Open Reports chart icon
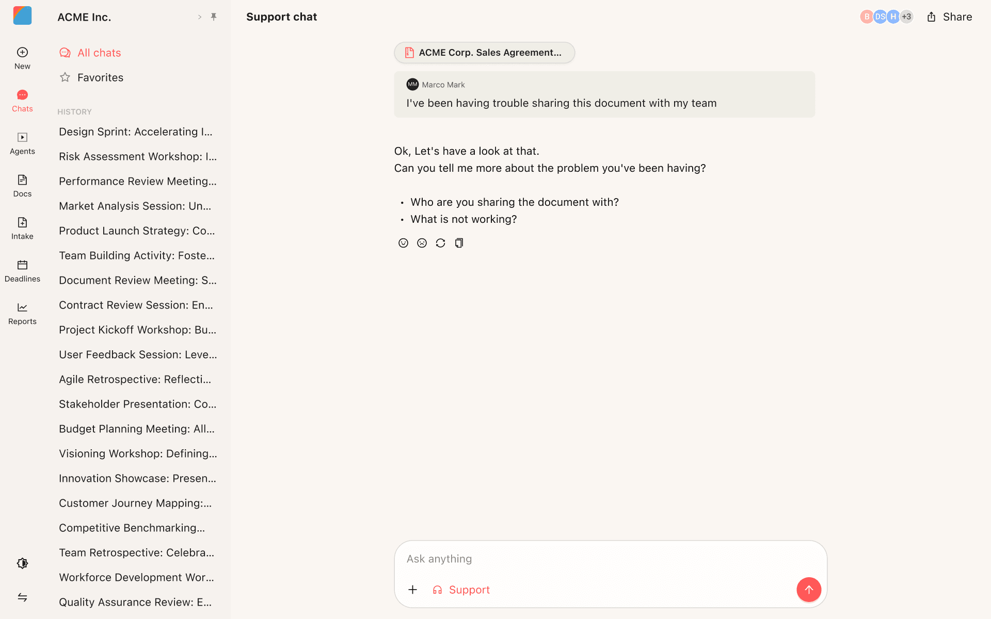Image resolution: width=991 pixels, height=619 pixels. tap(22, 308)
